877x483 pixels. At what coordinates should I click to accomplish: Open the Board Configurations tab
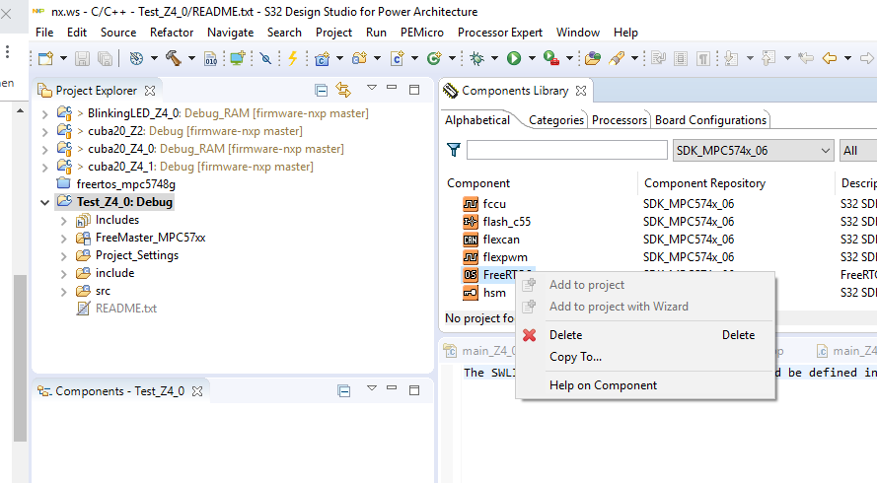pyautogui.click(x=710, y=120)
